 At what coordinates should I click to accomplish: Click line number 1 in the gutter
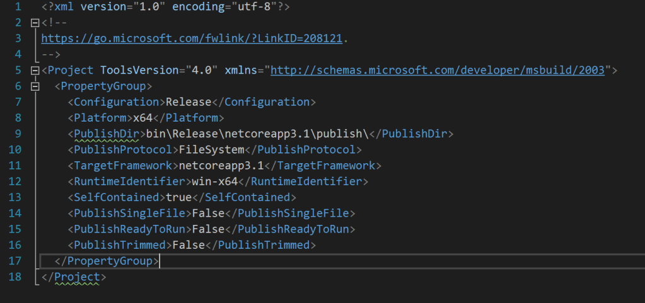pyautogui.click(x=18, y=7)
